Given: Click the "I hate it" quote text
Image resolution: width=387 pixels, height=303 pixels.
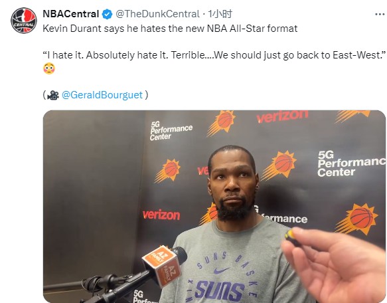Looking at the screenshot, I should pyautogui.click(x=214, y=55).
